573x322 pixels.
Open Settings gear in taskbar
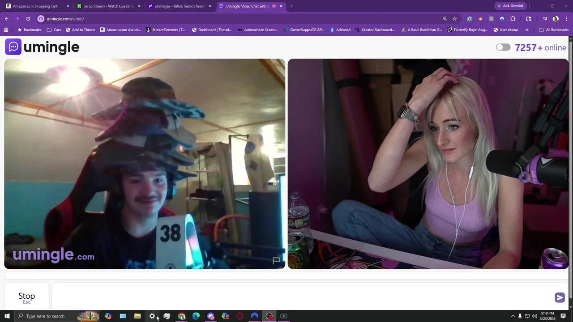click(152, 316)
